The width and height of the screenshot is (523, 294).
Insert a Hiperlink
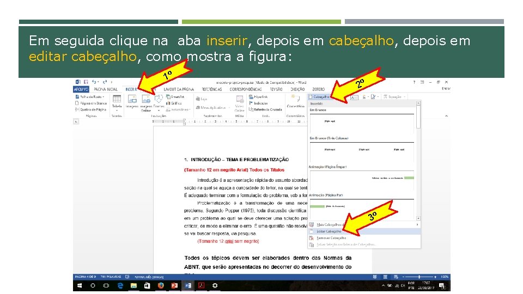point(258,97)
